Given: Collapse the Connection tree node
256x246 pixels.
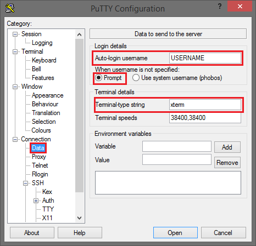Looking at the screenshot, I should [x=15, y=139].
